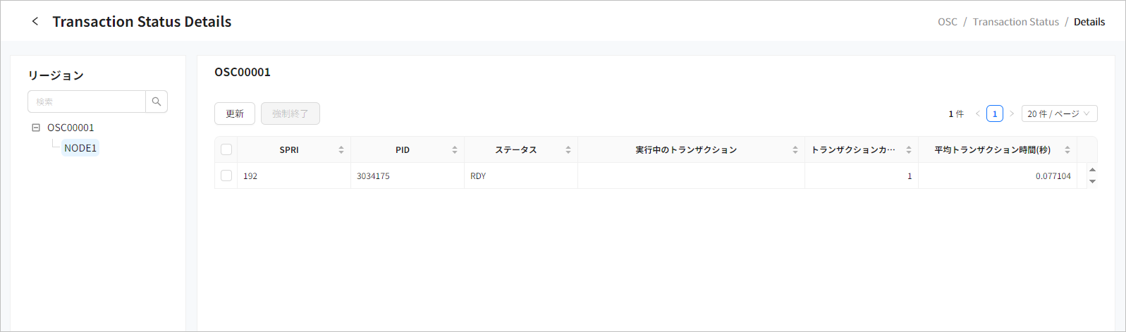Sort by the ステータス column sort icon

tap(568, 149)
